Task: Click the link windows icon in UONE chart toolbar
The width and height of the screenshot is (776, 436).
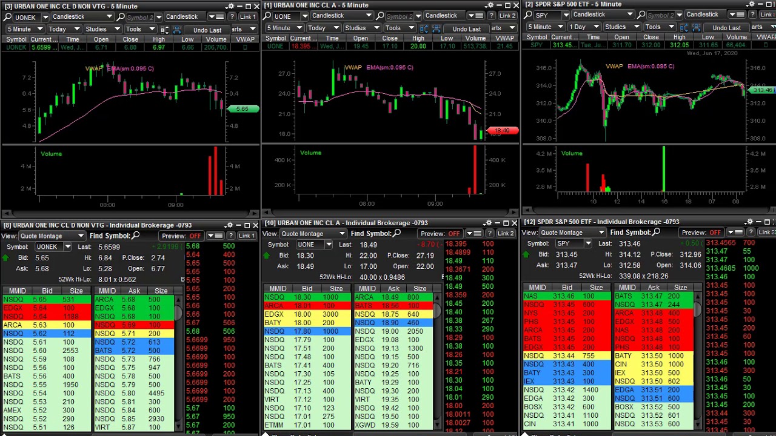Action: pos(436,28)
